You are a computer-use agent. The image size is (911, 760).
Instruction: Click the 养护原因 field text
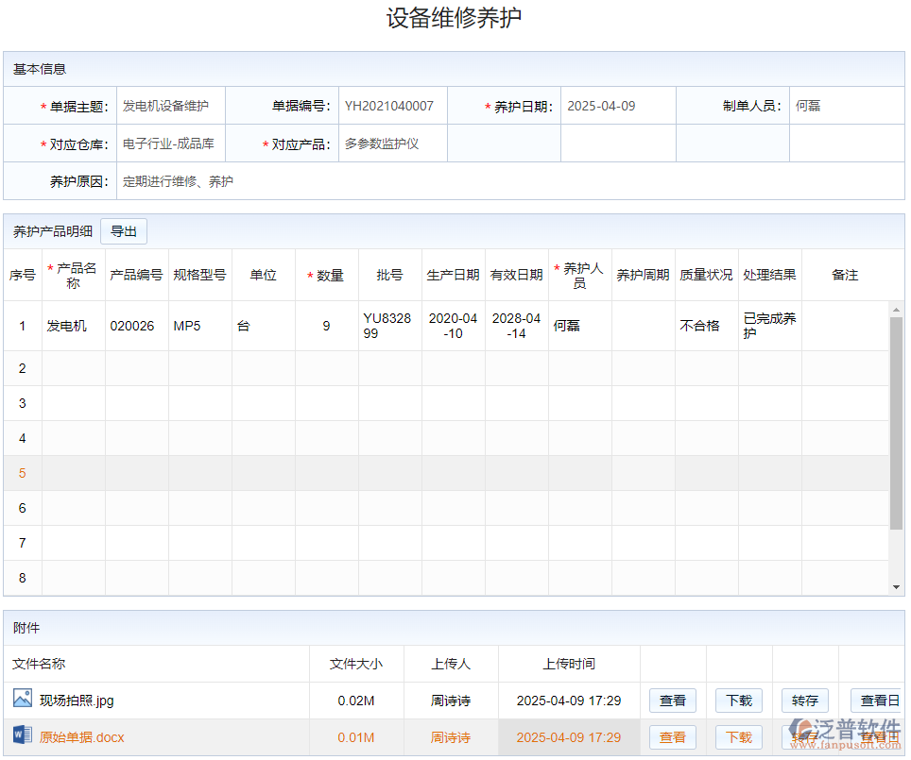(176, 181)
